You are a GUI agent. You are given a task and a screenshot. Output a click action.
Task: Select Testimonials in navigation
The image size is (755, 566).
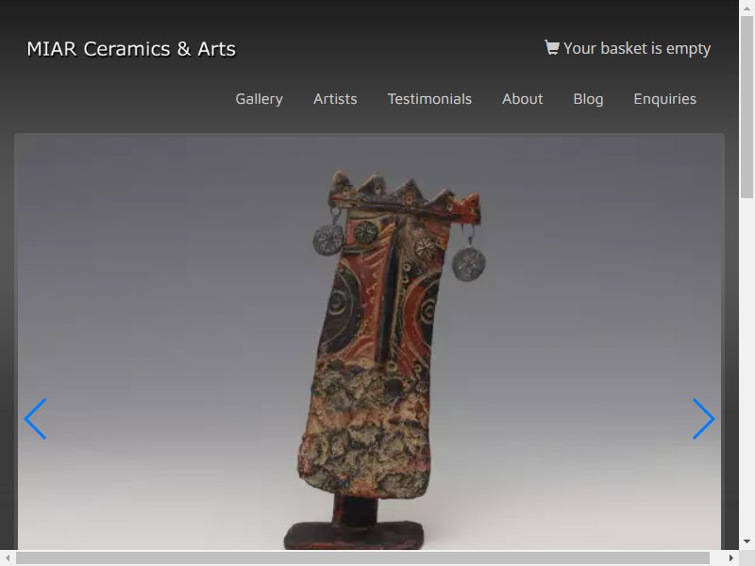tap(429, 99)
